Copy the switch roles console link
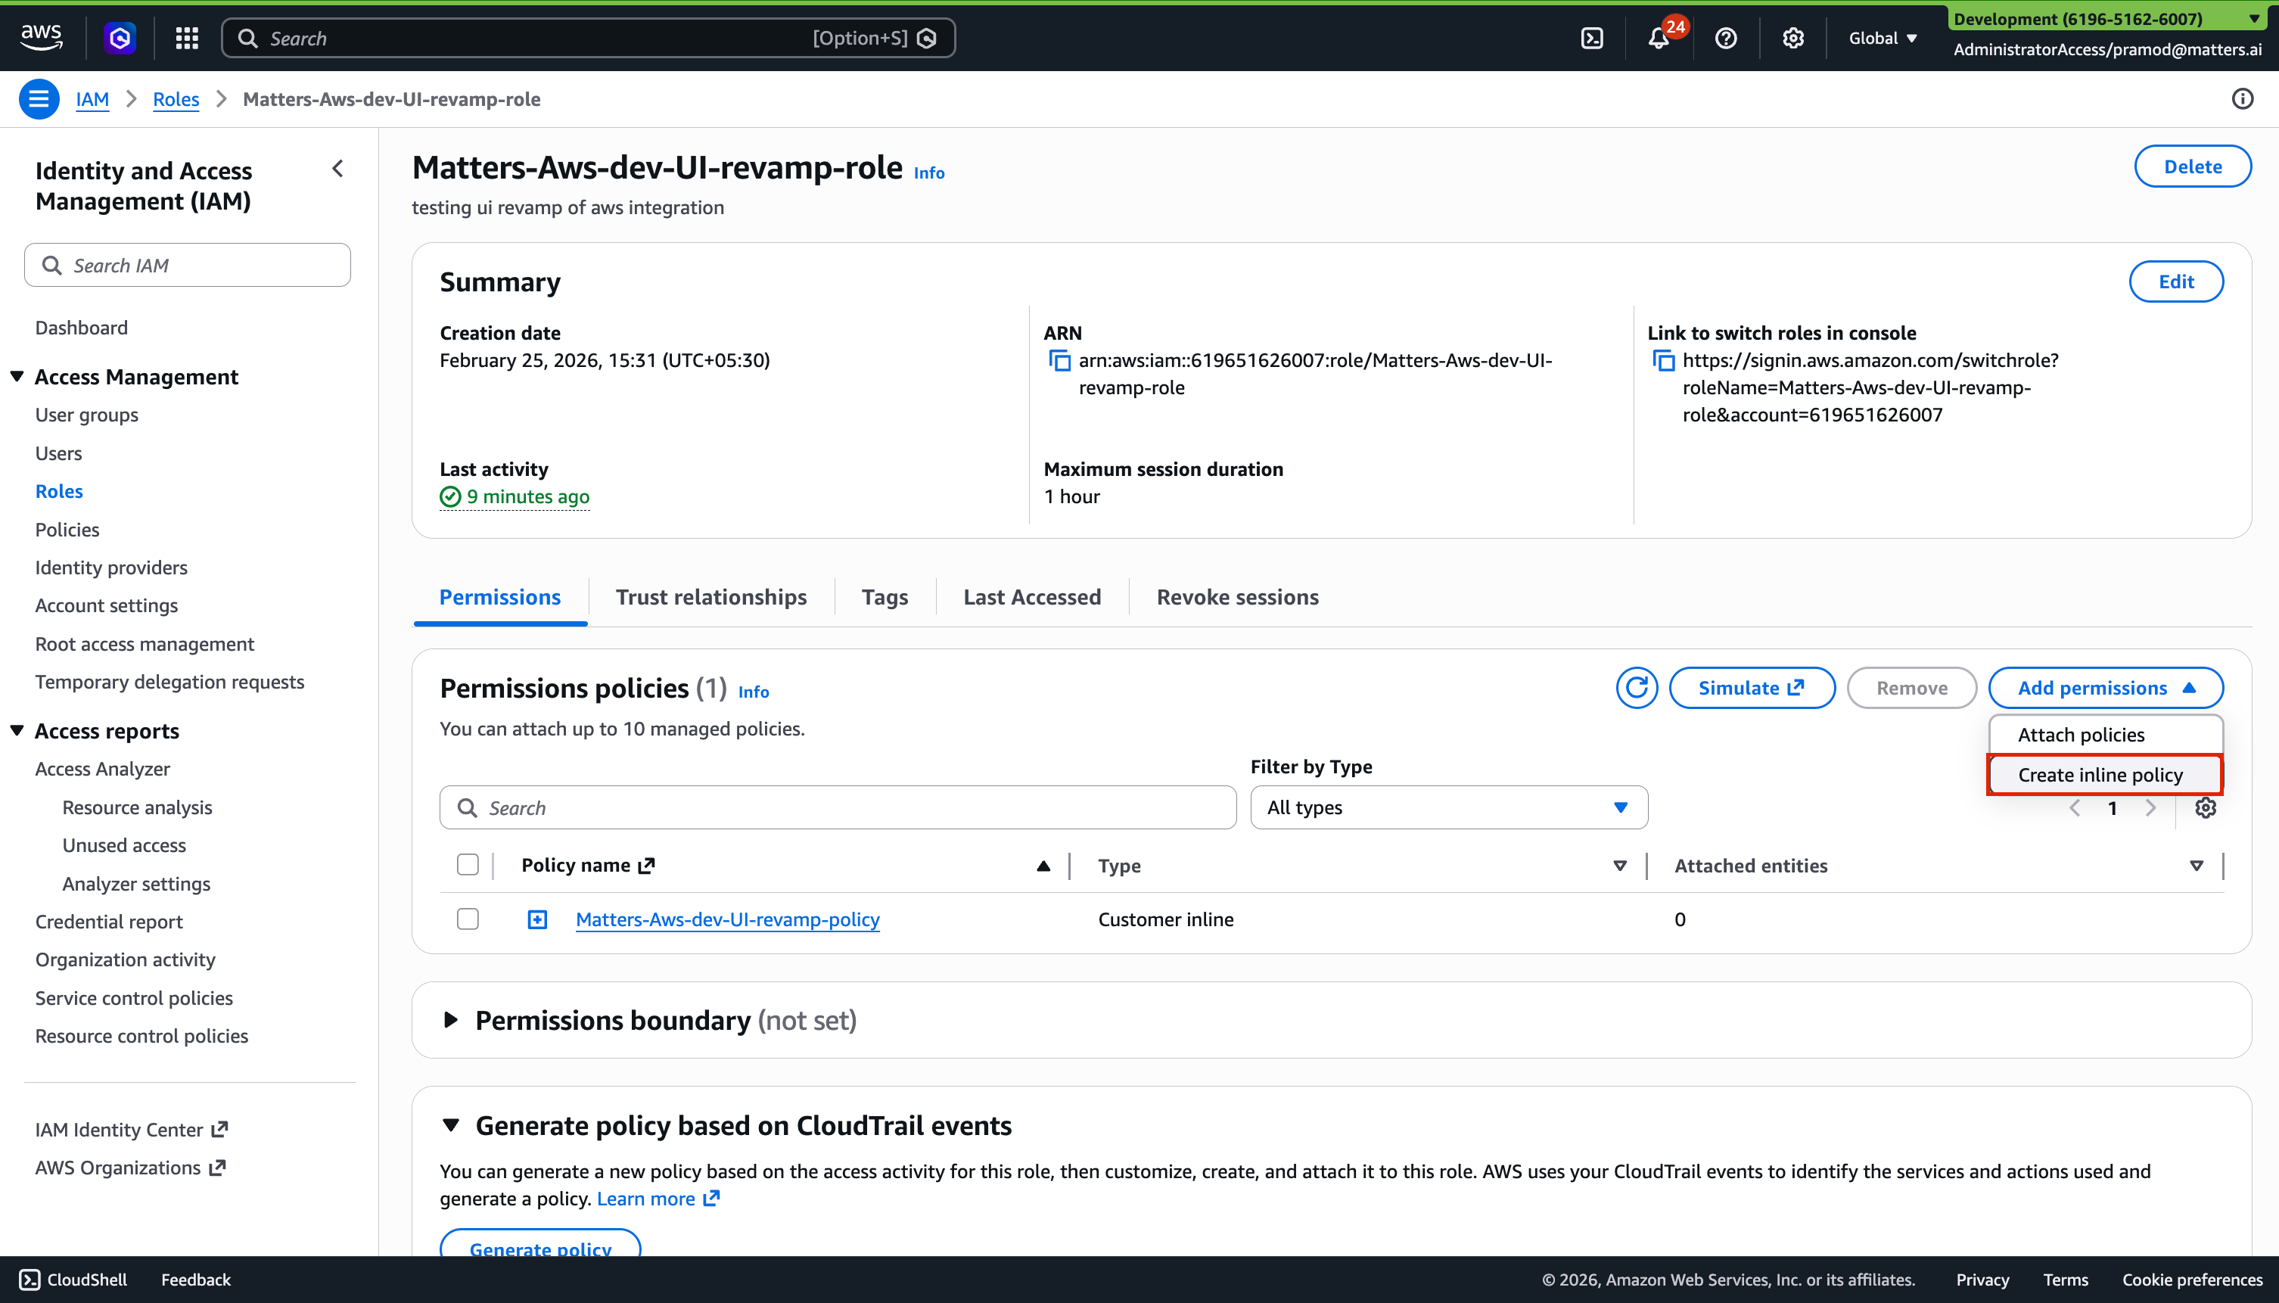The width and height of the screenshot is (2279, 1303). click(x=1663, y=361)
